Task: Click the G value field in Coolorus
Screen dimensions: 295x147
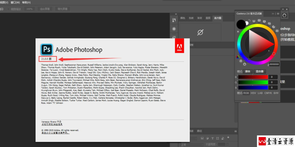Action: (x=273, y=82)
